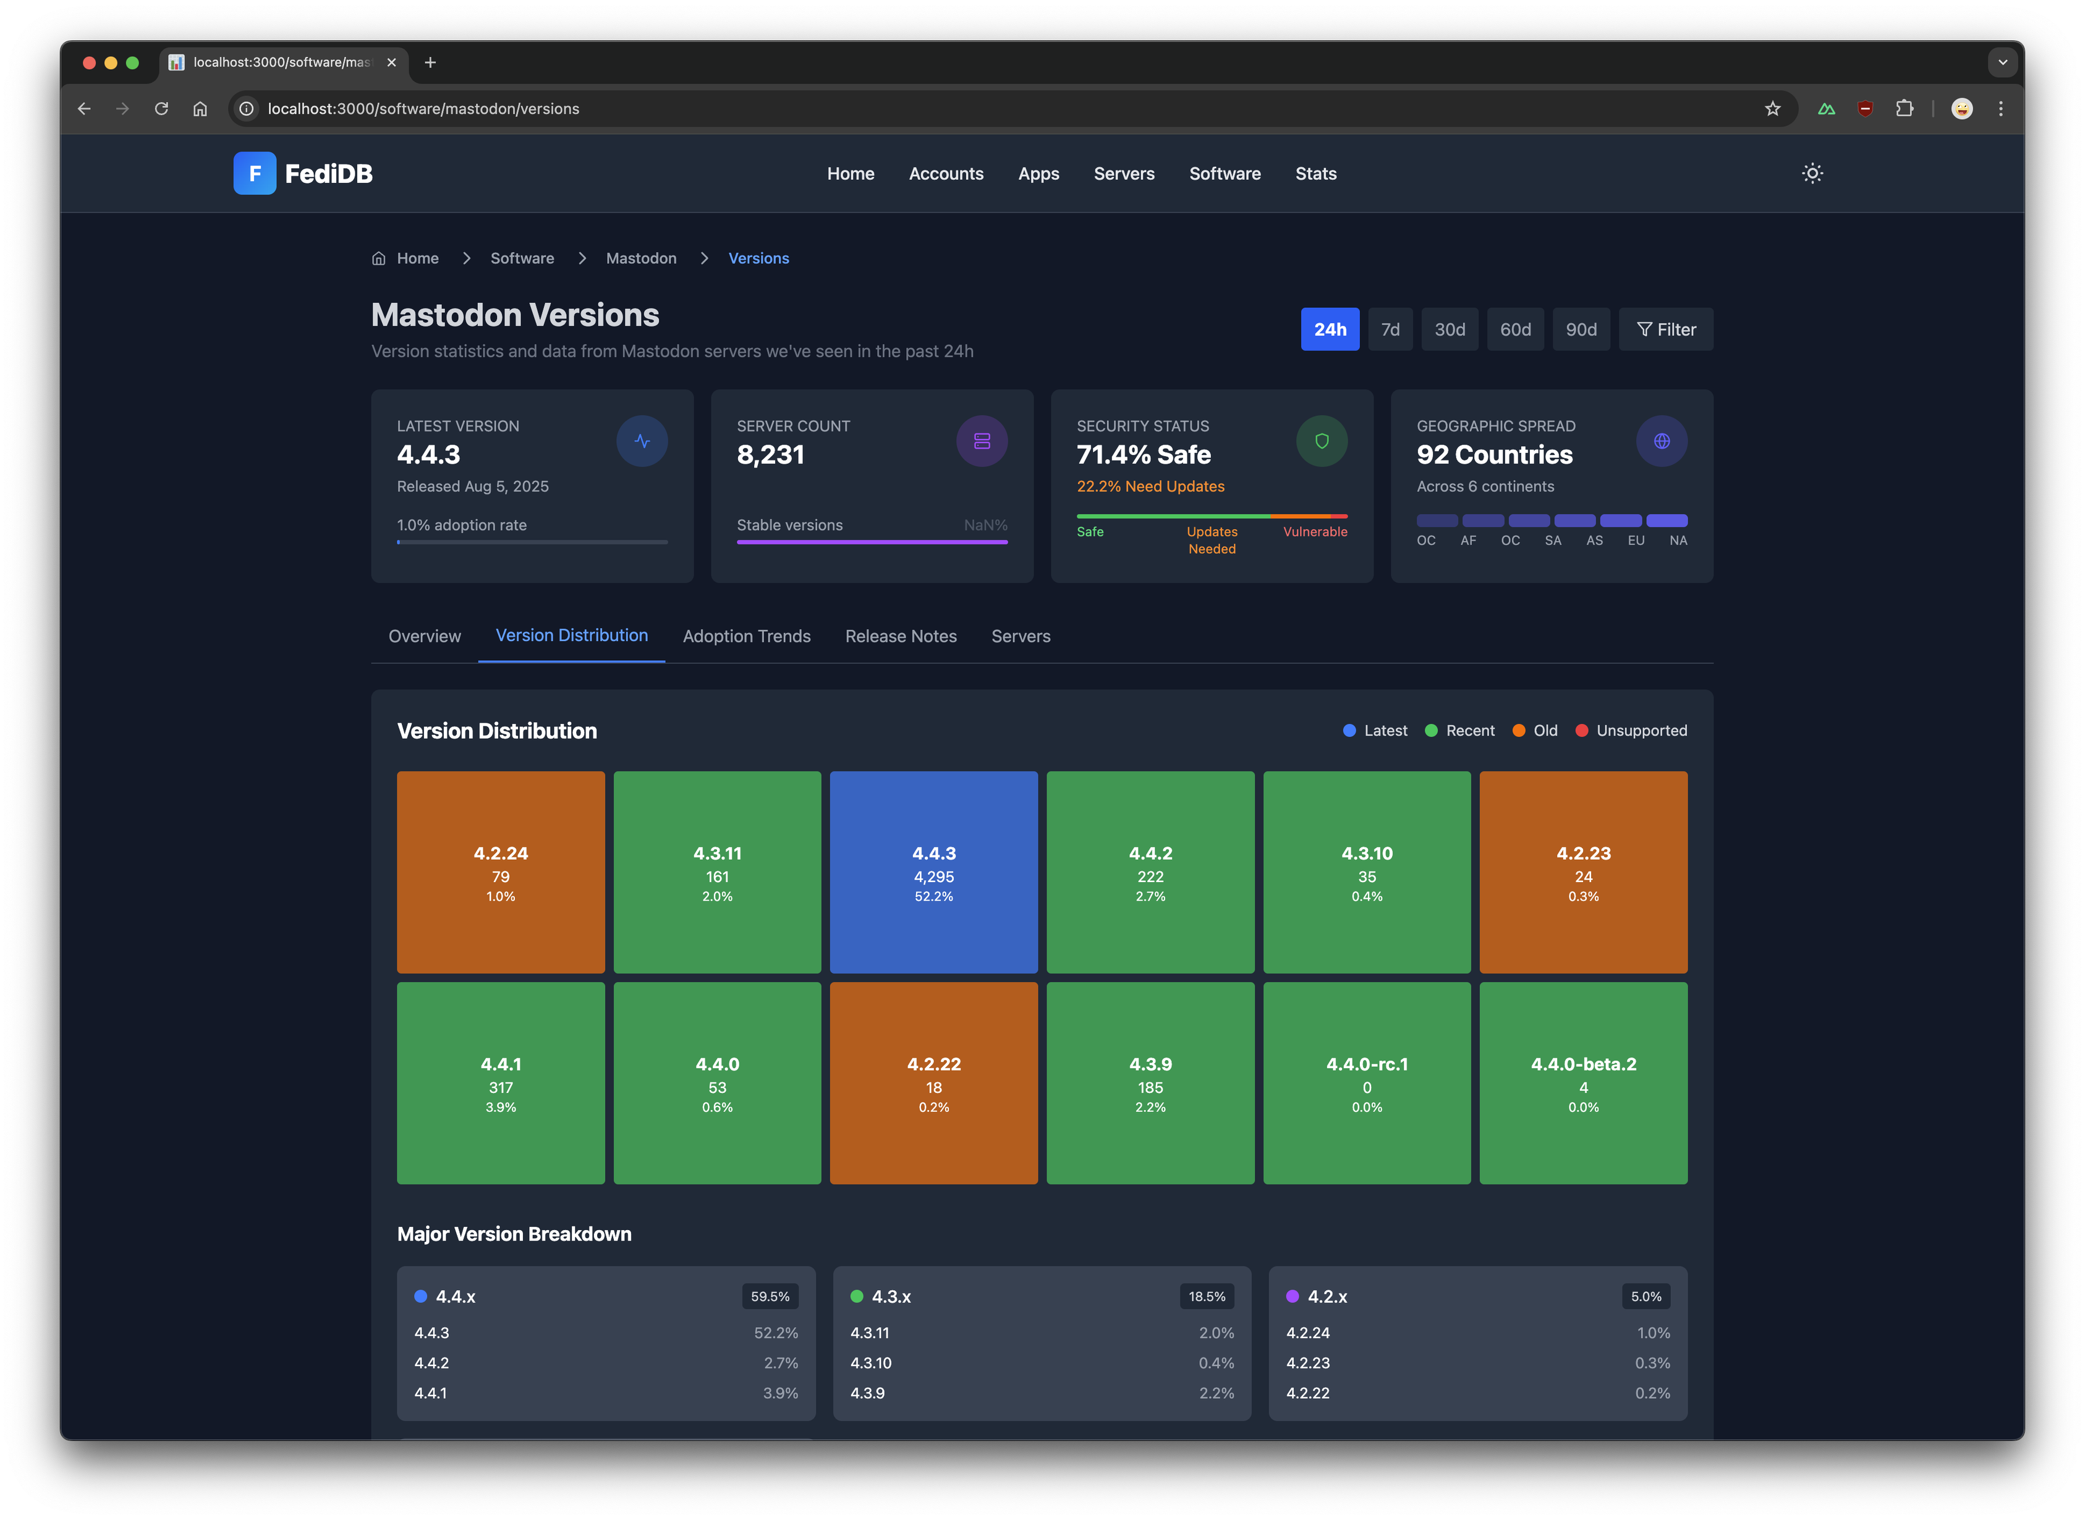Click the Server Count server stack icon

coord(982,441)
